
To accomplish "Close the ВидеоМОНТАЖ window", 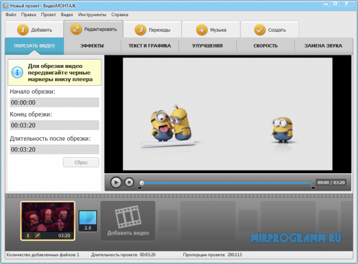I will point(347,4).
